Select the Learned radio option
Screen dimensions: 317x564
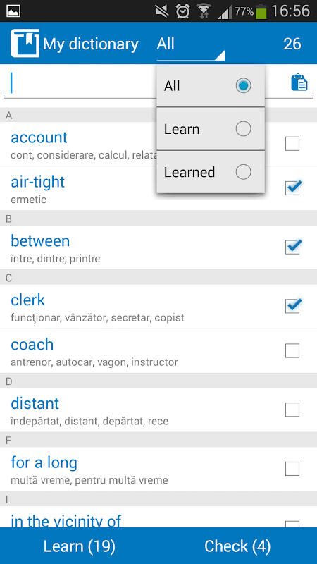pyautogui.click(x=211, y=172)
